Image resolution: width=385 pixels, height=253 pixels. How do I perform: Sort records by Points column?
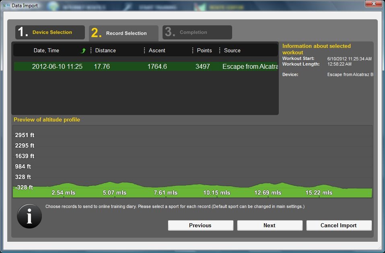(x=204, y=51)
